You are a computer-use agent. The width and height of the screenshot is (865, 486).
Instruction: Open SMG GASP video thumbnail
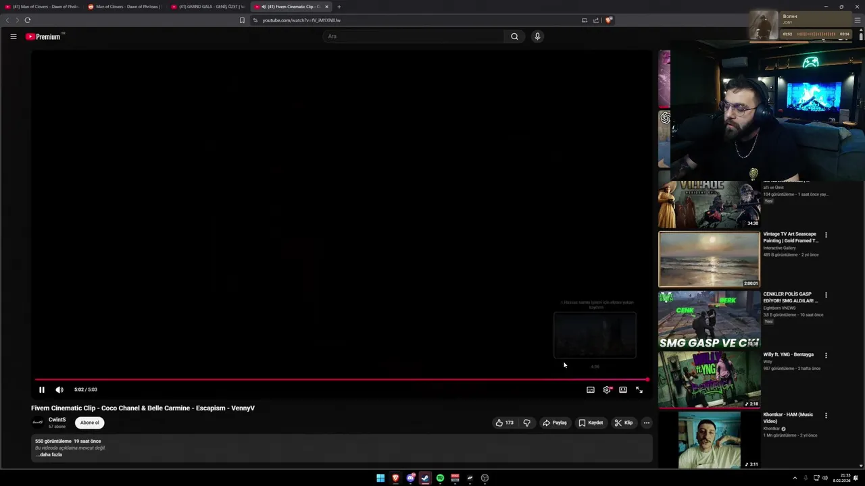(x=709, y=319)
